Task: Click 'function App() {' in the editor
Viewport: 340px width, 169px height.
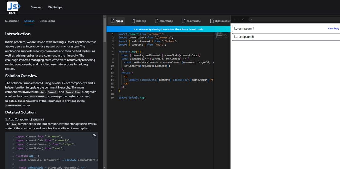Action: point(130,52)
